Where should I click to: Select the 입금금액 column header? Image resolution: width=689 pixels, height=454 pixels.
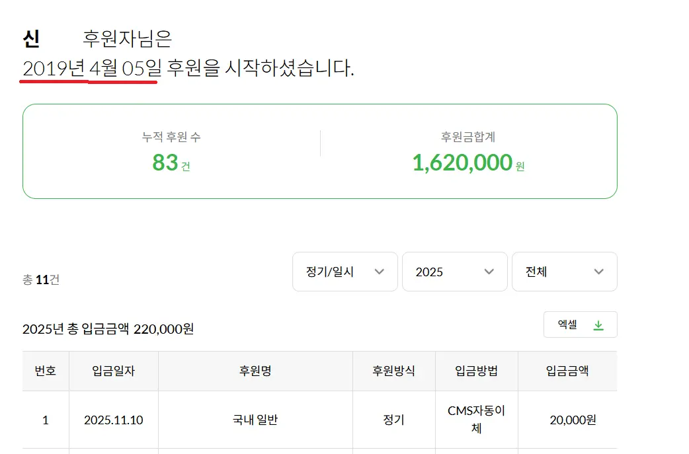coord(567,371)
